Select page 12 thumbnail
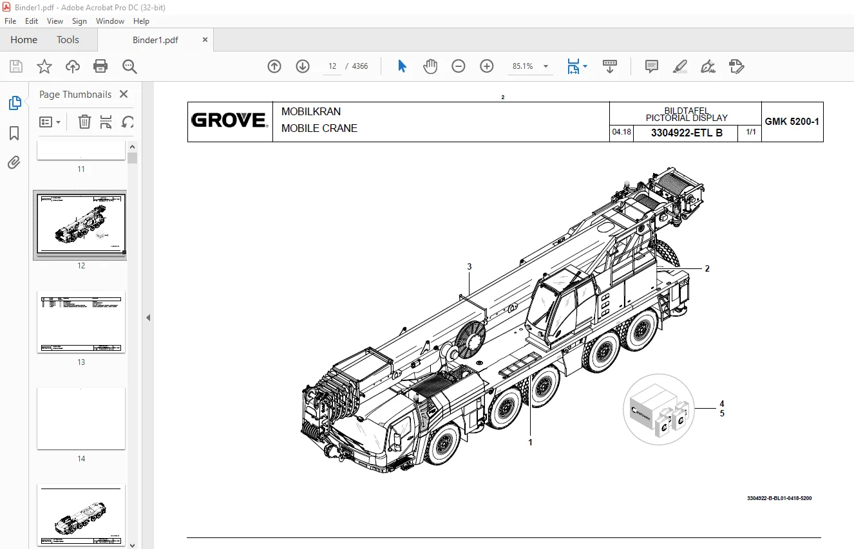 81,225
